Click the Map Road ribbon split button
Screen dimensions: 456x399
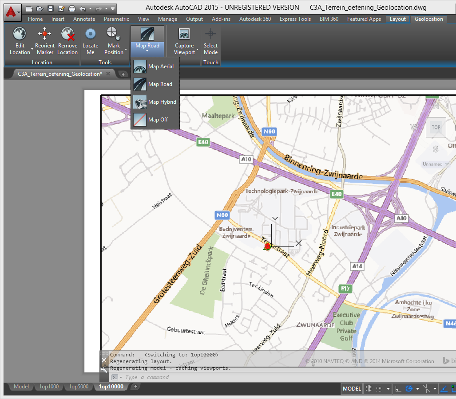pyautogui.click(x=147, y=41)
